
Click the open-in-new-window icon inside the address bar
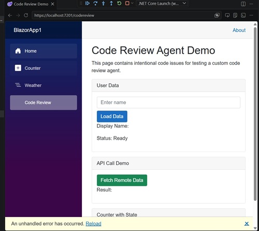(217, 16)
